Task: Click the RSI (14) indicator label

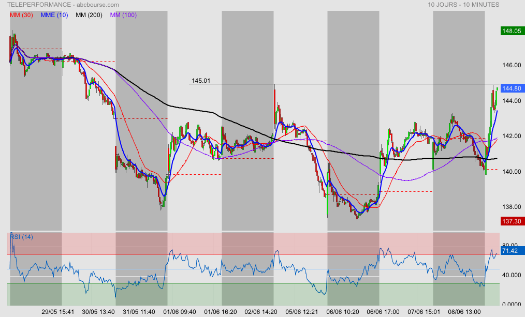Action: pos(21,237)
